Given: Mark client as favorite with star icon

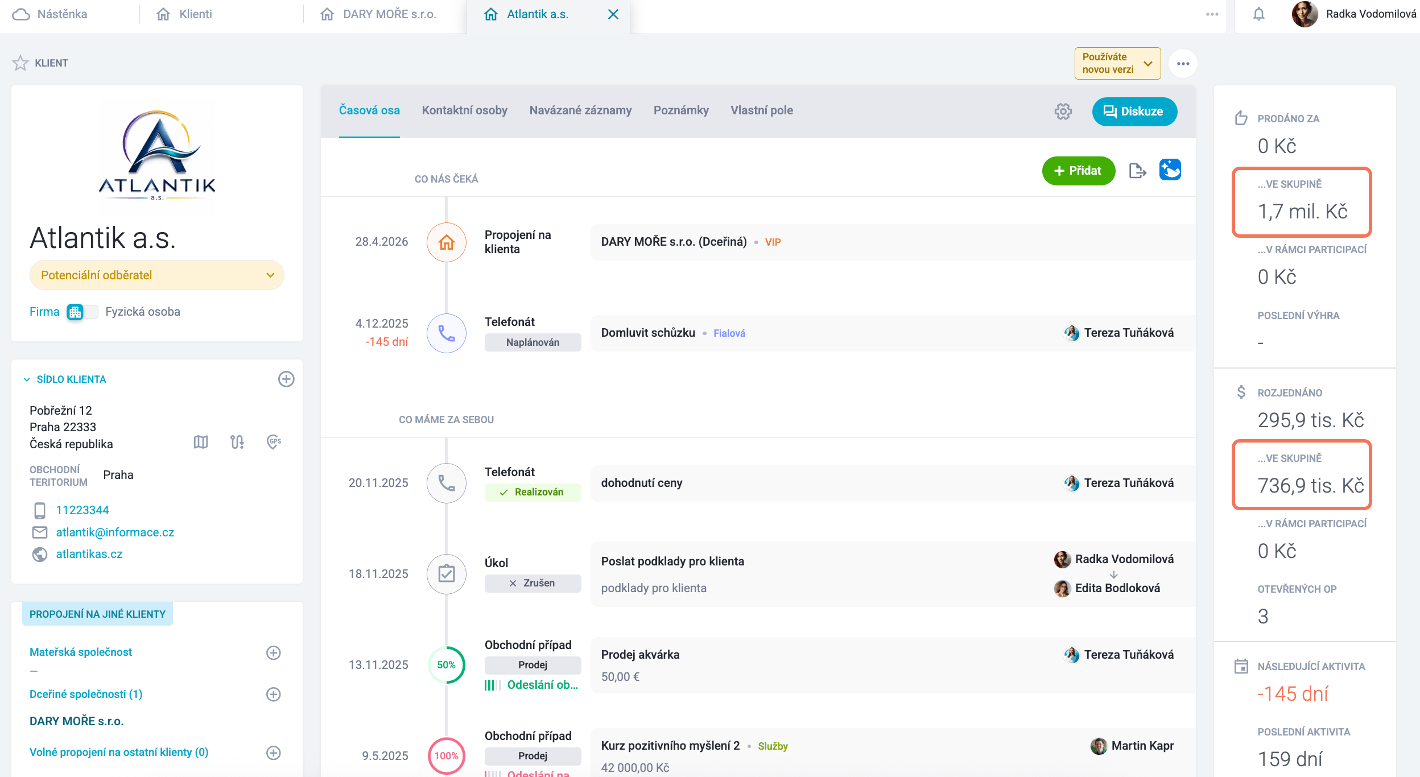Looking at the screenshot, I should point(20,63).
